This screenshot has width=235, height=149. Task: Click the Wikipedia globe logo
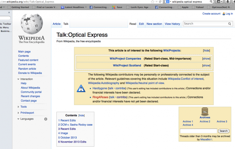32,24
